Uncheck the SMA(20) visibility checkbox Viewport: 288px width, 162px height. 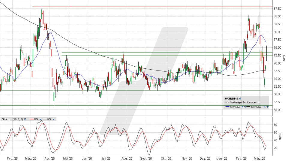click(x=242, y=107)
